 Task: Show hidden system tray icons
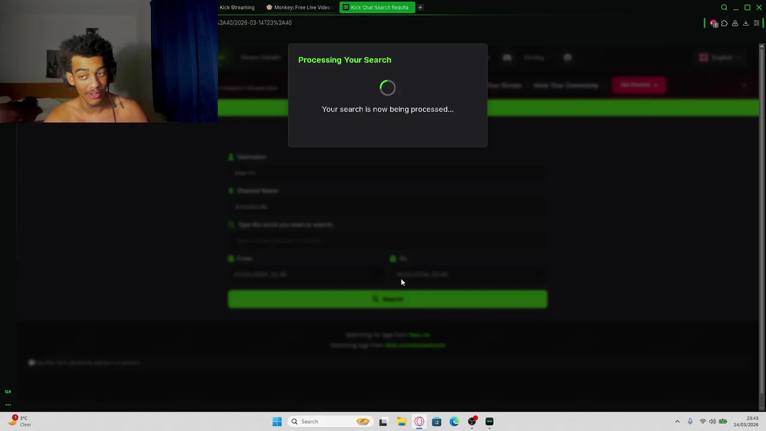(x=677, y=421)
